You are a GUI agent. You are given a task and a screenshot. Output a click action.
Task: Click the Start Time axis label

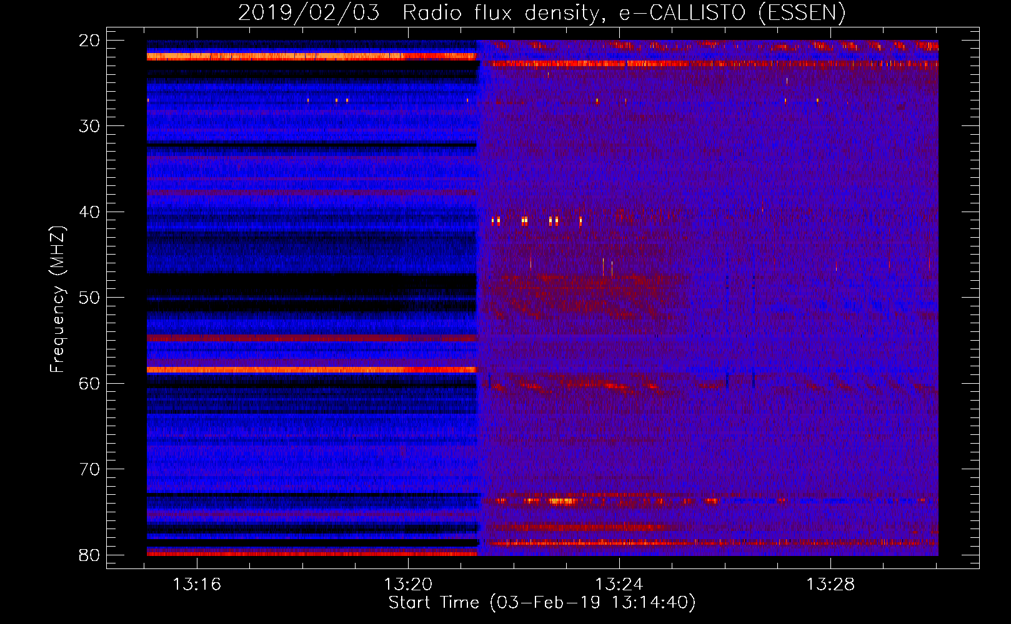point(542,603)
